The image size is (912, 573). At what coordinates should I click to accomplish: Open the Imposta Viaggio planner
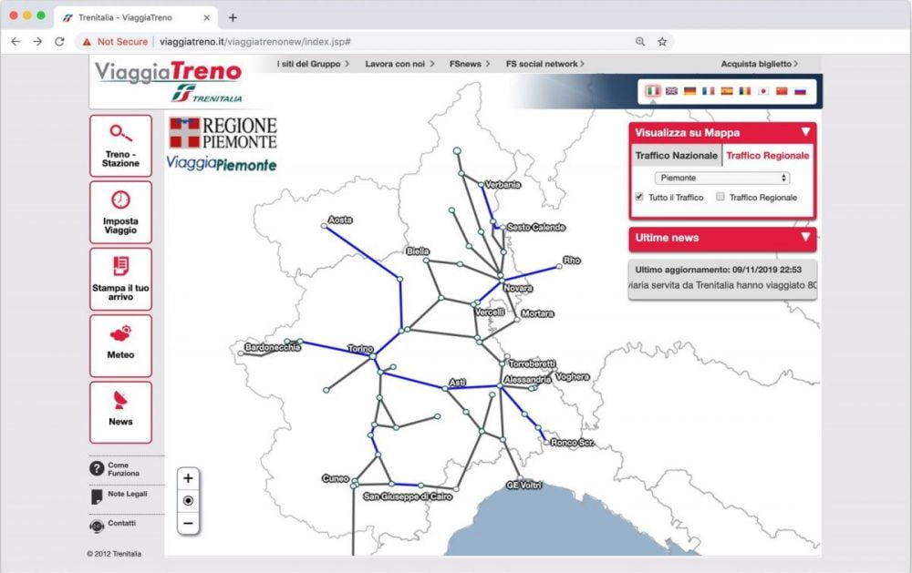pos(121,212)
